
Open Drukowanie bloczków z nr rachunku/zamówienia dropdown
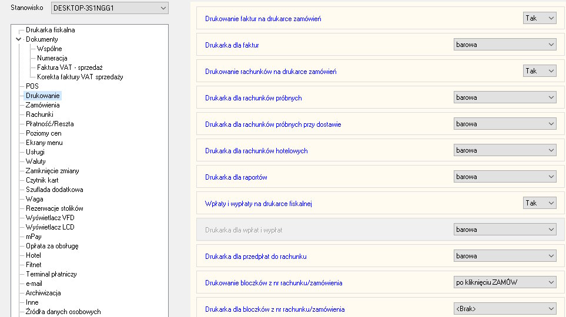(504, 282)
